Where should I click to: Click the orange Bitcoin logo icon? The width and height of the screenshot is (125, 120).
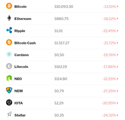point(9,6)
